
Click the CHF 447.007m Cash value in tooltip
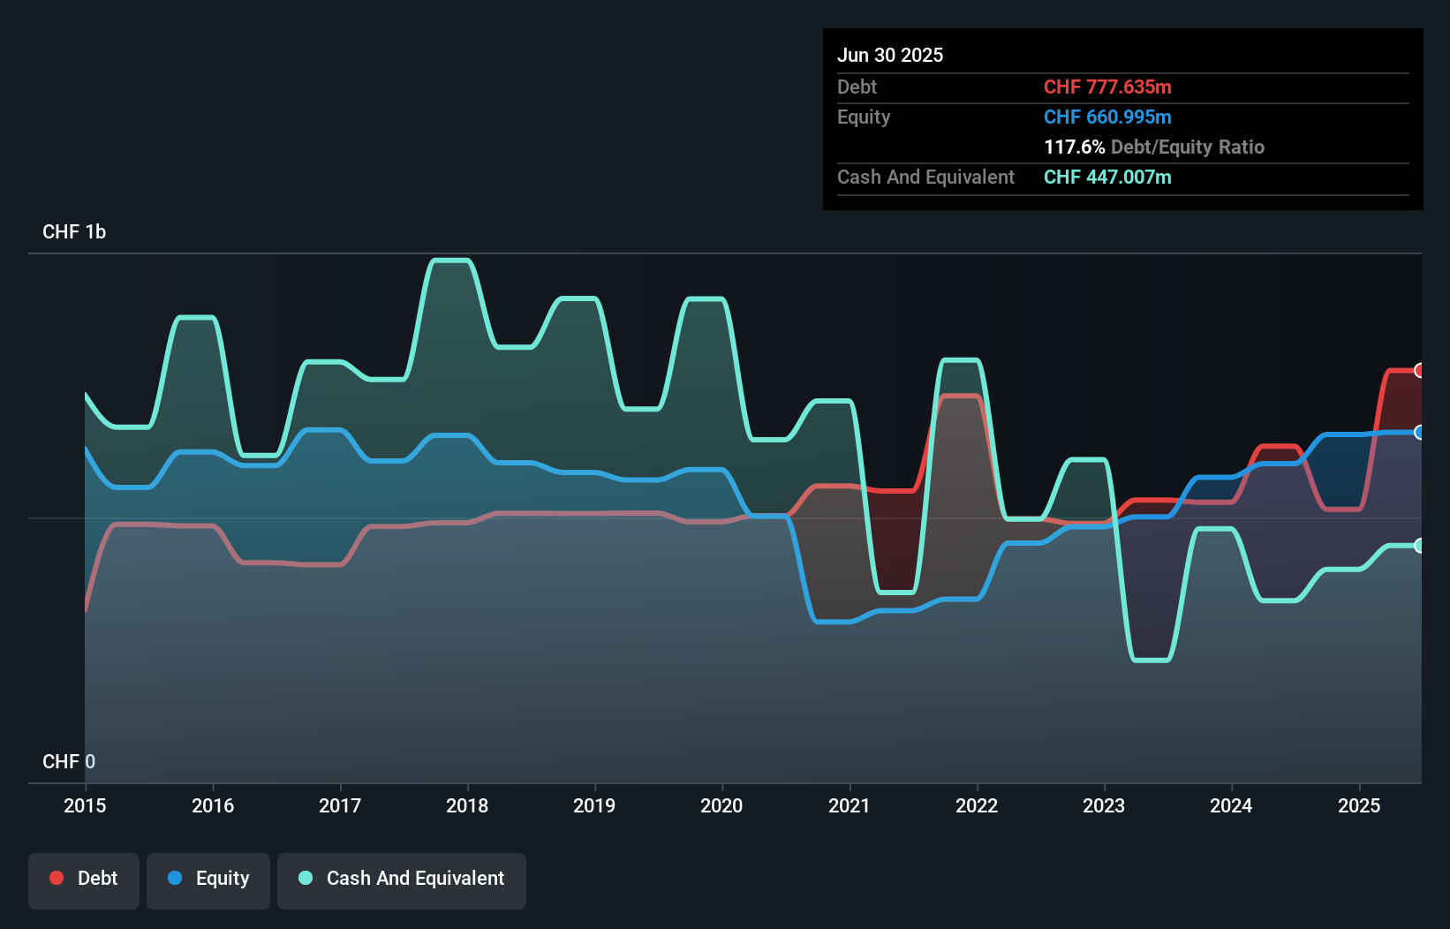point(1106,177)
